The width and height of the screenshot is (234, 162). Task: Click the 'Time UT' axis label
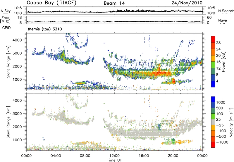click(x=114, y=160)
